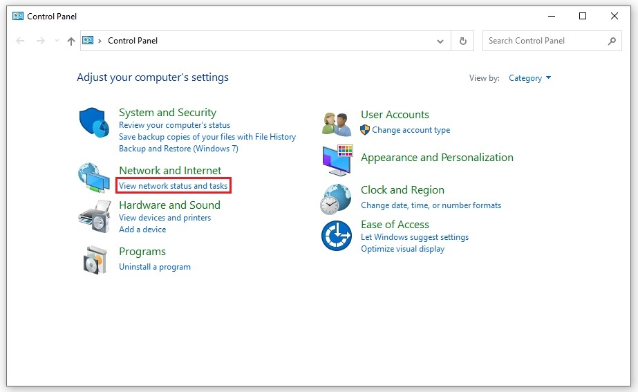Screen dimensions: 638x392
Task: Open the Ease of Access icon
Action: click(337, 236)
